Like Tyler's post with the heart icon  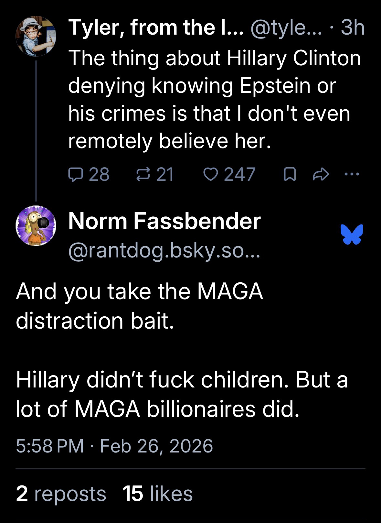pos(210,175)
